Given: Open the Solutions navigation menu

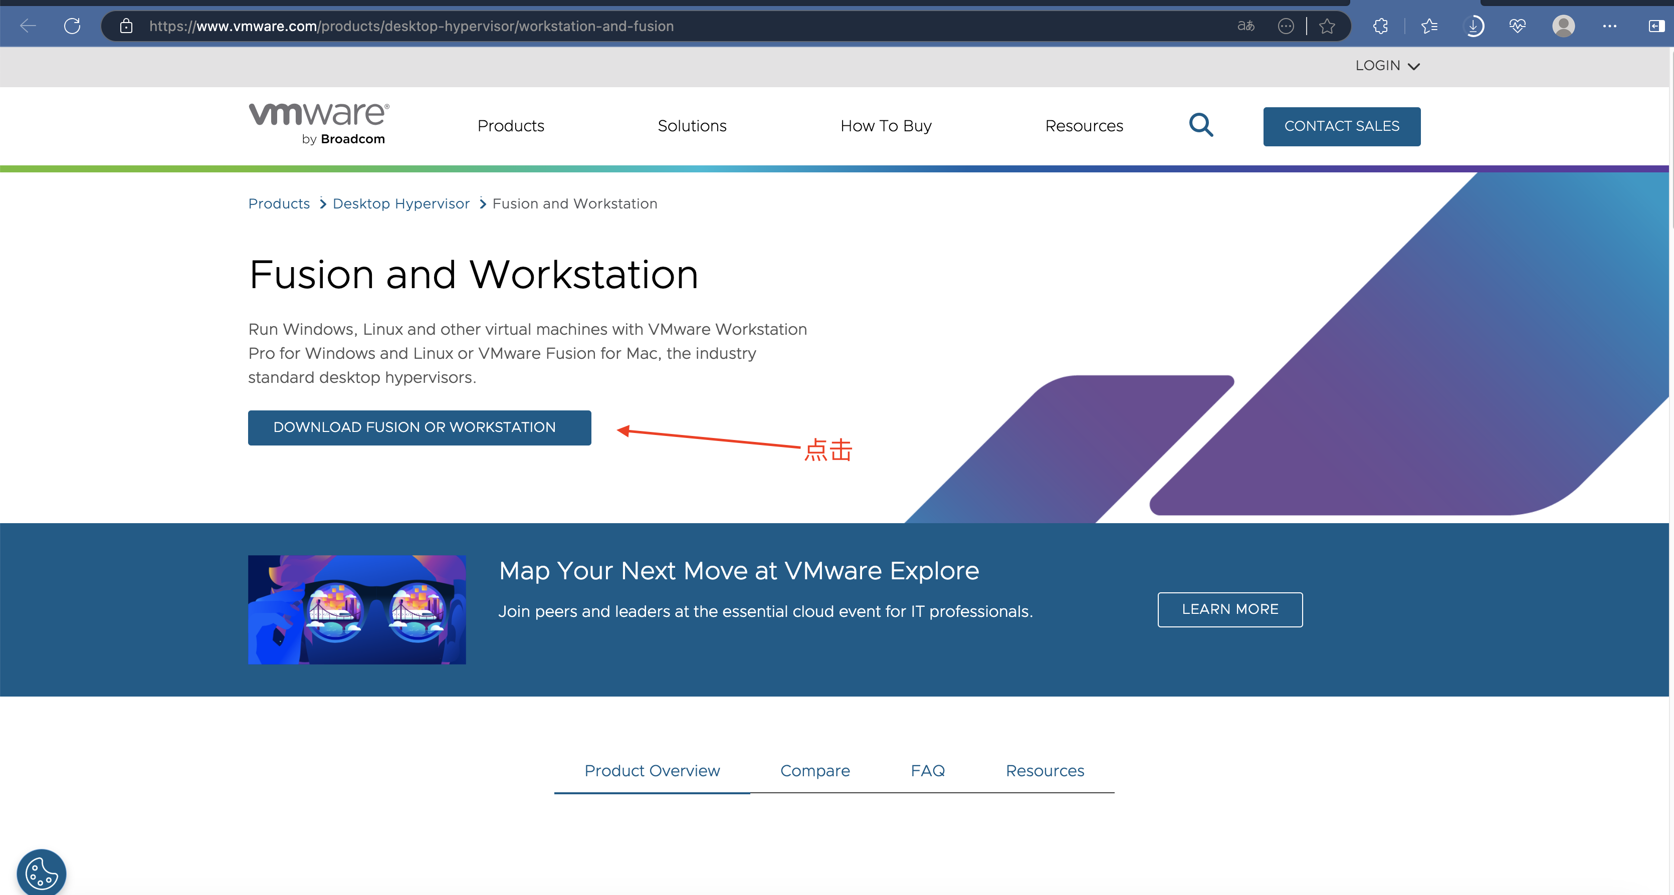Looking at the screenshot, I should coord(692,125).
